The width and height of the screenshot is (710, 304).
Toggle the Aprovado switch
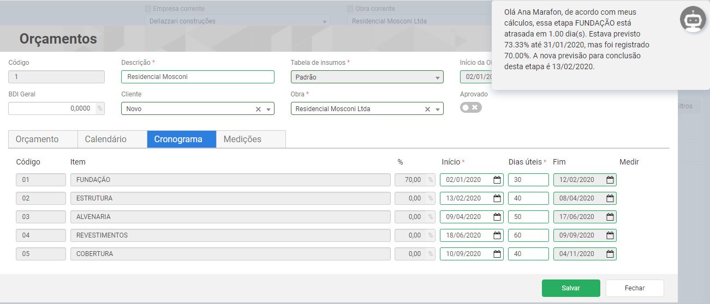470,107
